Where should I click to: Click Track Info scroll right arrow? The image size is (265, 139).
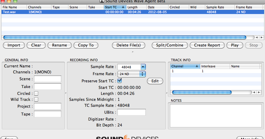coord(259,92)
